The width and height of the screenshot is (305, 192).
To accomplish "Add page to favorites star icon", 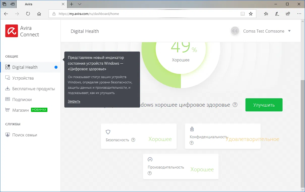I will (251, 14).
